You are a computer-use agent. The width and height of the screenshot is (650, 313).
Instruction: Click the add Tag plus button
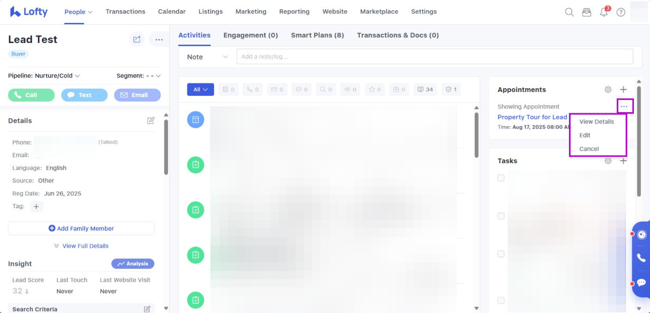coord(36,207)
